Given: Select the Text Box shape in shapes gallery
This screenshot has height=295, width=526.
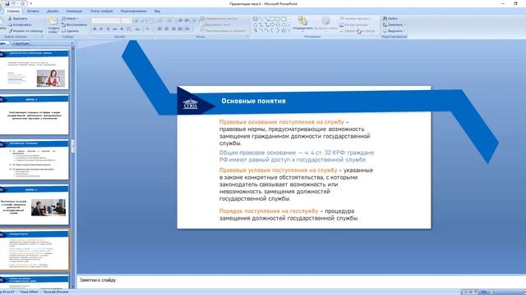Looking at the screenshot, I should tap(256, 19).
